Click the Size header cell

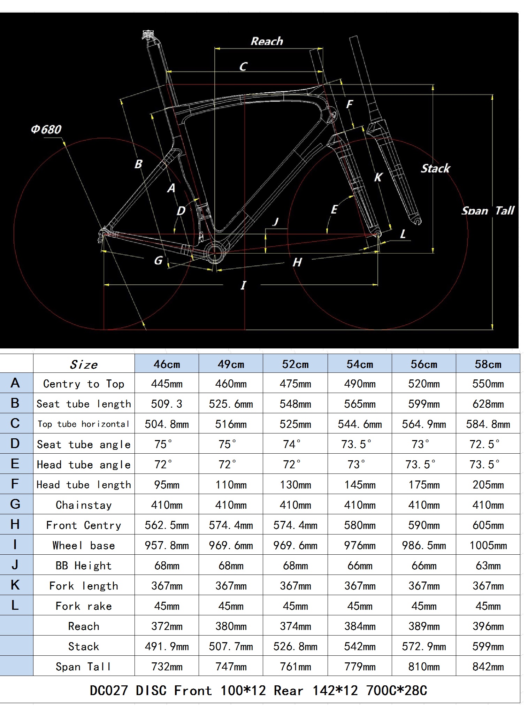84,364
